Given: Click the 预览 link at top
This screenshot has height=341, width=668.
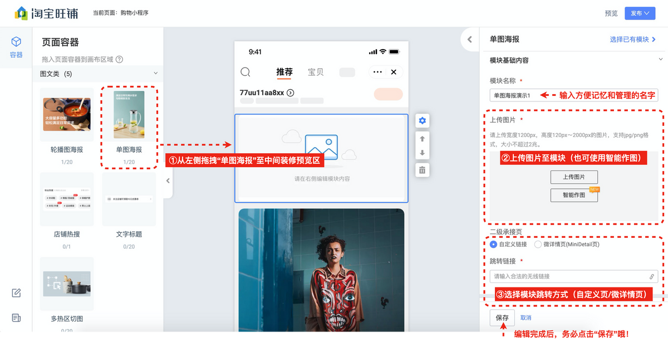Looking at the screenshot, I should point(611,13).
